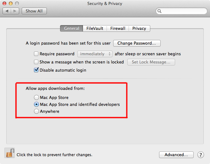210x164 pixels.
Task: Choose Mac App Store and identified developers
Action: click(36, 104)
